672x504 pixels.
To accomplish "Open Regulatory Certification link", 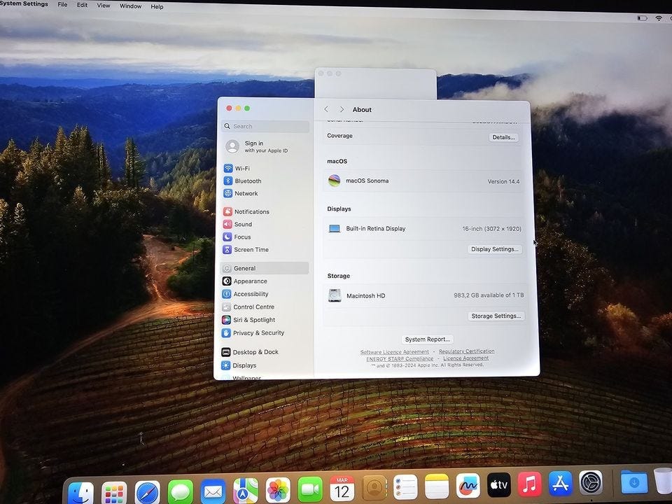I will [x=466, y=351].
